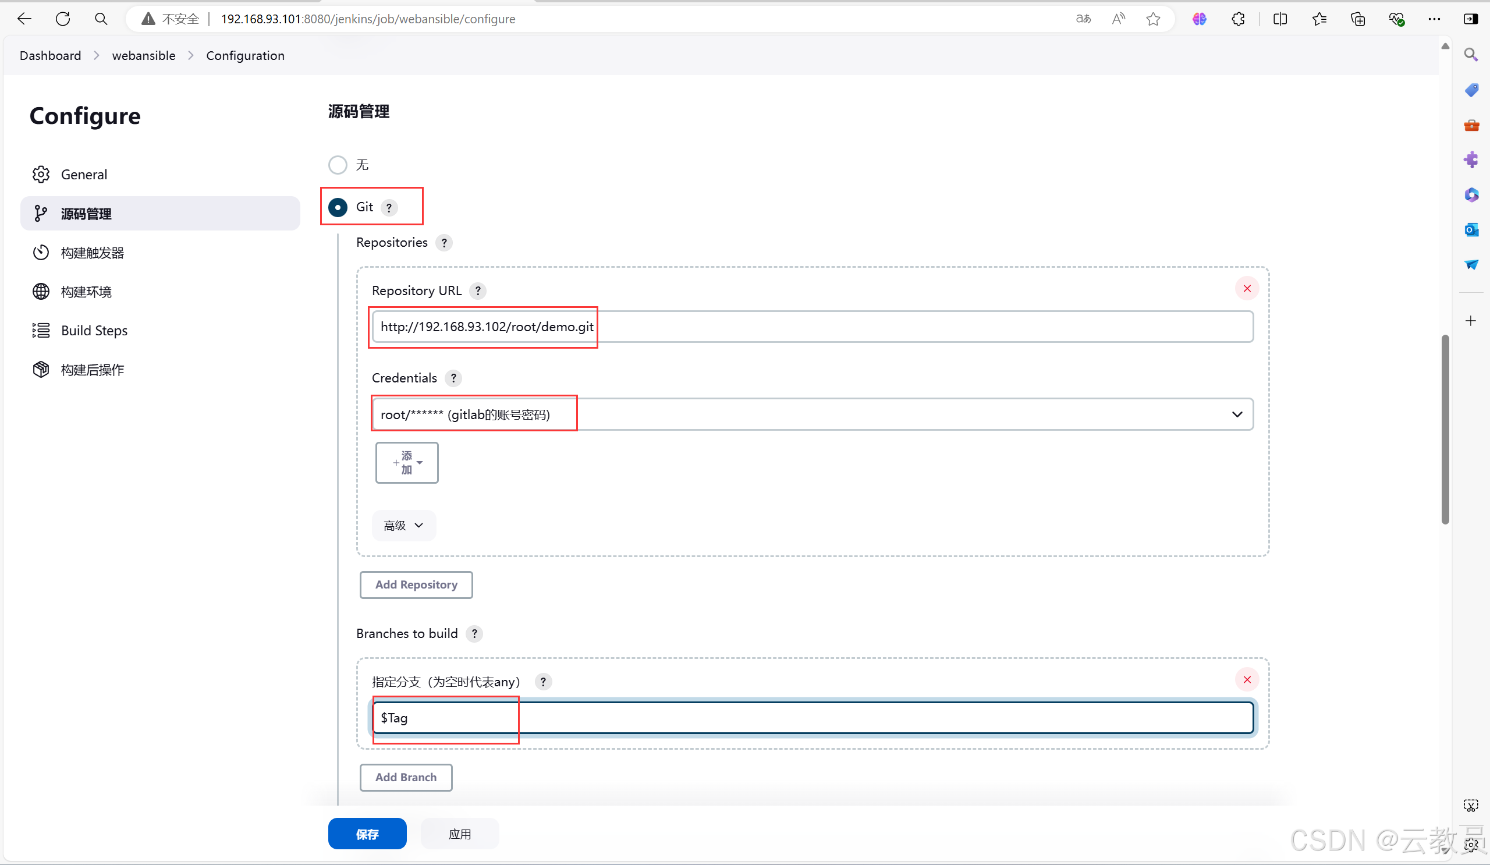1490x865 pixels.
Task: Go to 构建后操作 section in sidebar
Action: (160, 370)
